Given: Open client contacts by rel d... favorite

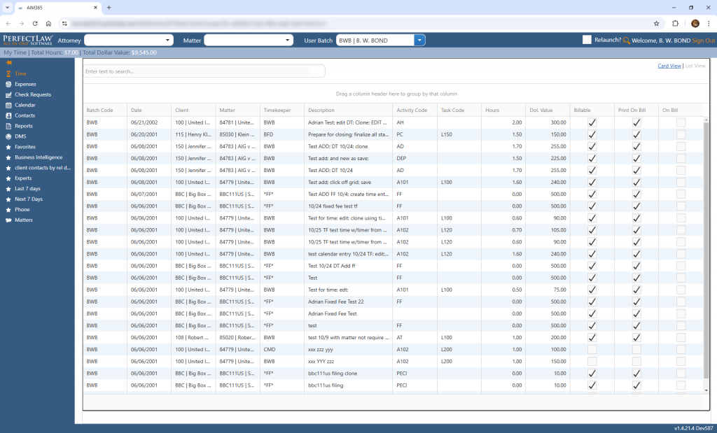Looking at the screenshot, I should point(43,168).
